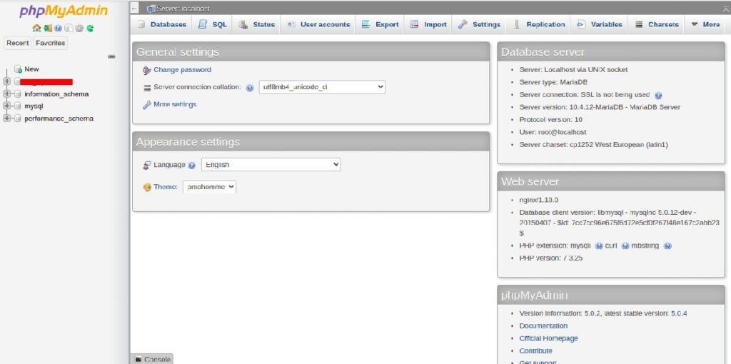The image size is (731, 364).
Task: Click the Home icon under the phpMyAdmin logo
Action: click(36, 28)
